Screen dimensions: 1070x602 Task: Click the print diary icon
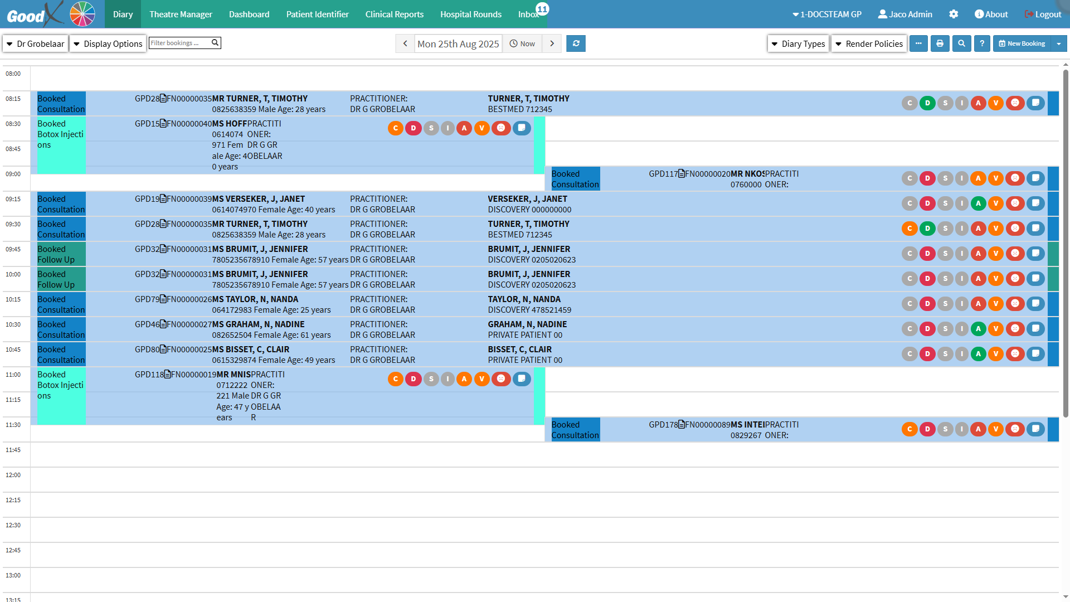[x=940, y=43]
